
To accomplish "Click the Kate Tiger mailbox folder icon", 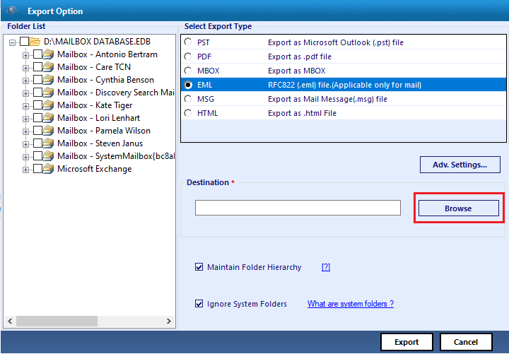I will (48, 105).
